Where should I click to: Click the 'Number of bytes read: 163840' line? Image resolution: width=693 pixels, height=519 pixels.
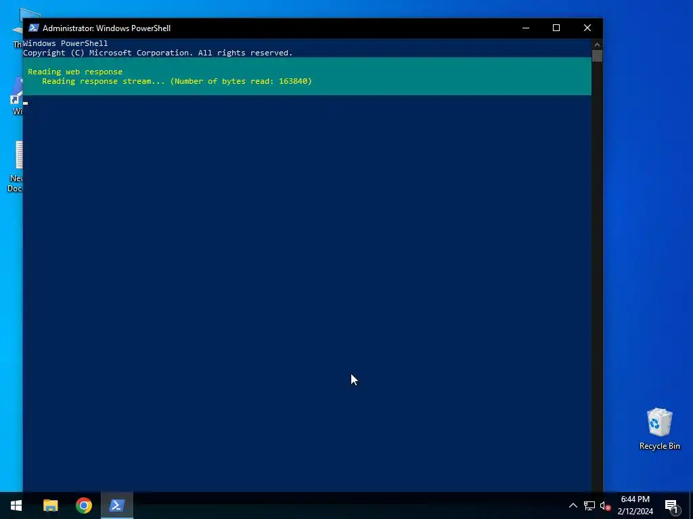pyautogui.click(x=177, y=81)
